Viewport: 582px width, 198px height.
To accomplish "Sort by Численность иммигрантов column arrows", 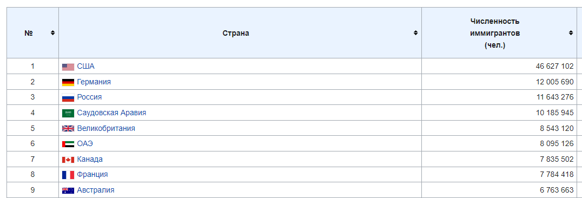I will pyautogui.click(x=571, y=32).
